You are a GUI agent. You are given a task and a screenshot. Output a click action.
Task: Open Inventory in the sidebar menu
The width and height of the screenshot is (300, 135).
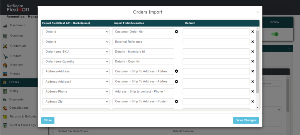pos(16,65)
